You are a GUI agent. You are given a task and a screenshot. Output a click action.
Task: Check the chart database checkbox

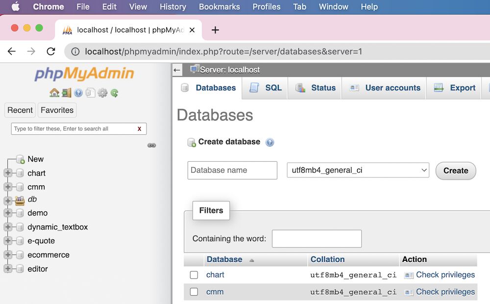[x=194, y=275]
